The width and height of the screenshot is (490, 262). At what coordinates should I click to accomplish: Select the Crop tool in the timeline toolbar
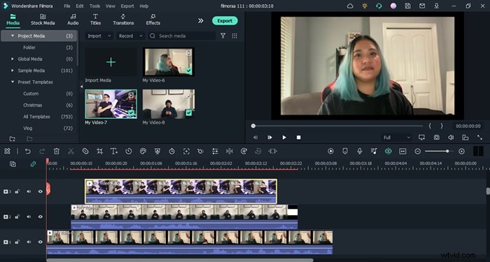(99, 152)
